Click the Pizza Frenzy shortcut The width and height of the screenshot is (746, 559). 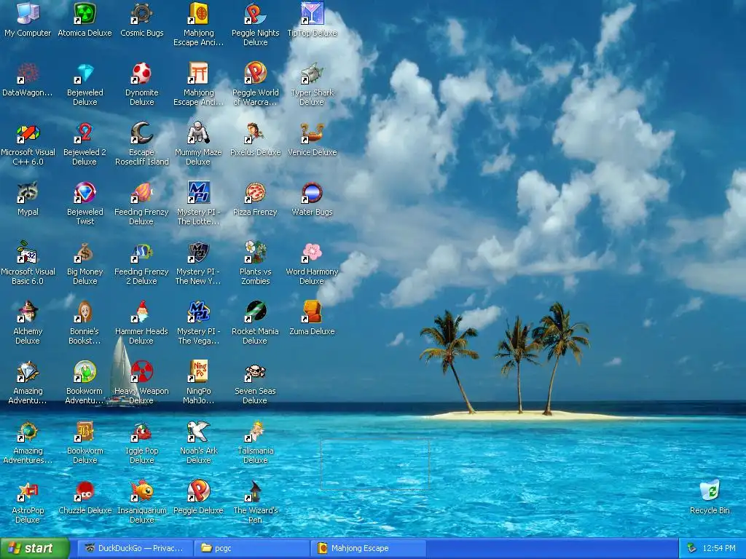[256, 193]
